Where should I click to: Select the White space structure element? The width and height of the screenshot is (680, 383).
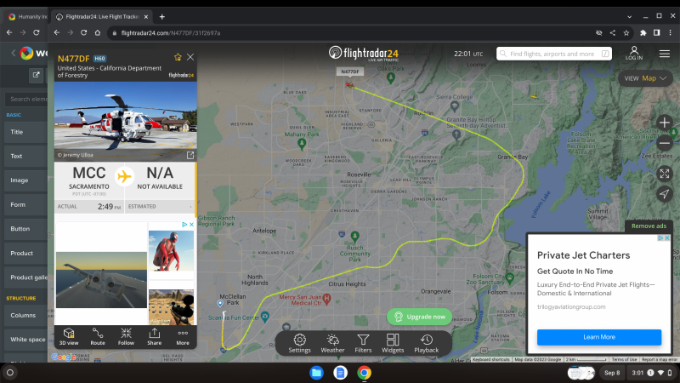26,340
